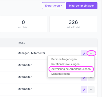Click Mitarbeiter einladen button

click(82, 6)
